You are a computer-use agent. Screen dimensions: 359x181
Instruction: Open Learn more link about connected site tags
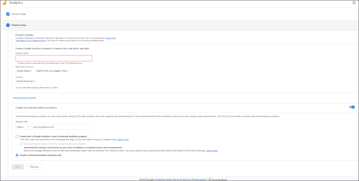click(x=123, y=140)
